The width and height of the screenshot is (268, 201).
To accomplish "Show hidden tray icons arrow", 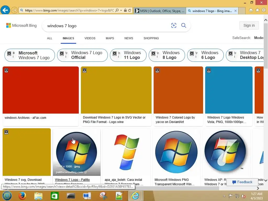I will pos(224,196).
